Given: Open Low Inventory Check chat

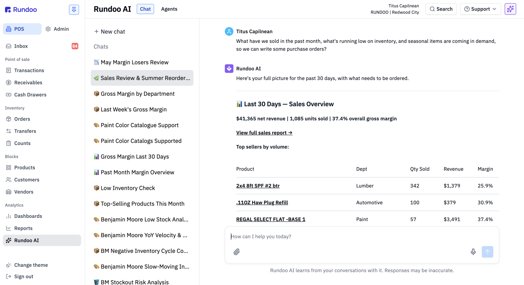Looking at the screenshot, I should [x=142, y=188].
